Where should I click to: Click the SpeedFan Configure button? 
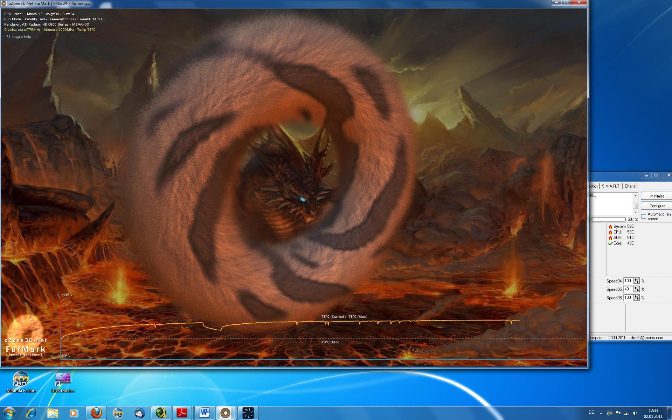point(657,206)
